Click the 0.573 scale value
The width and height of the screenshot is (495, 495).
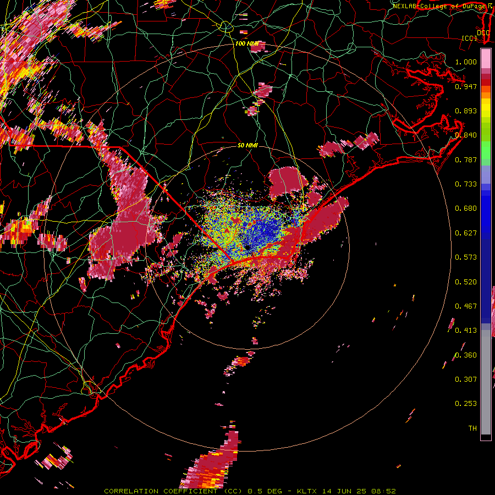pyautogui.click(x=466, y=257)
